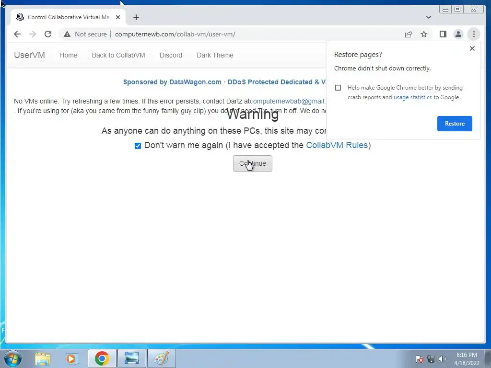Uncheck the Don't warn me again checkbox
This screenshot has width=491, height=368.
click(138, 146)
